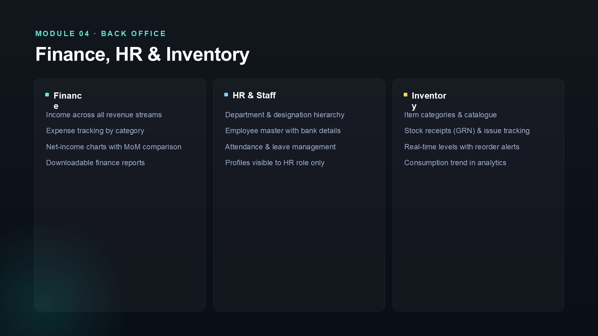Click the Module 04 Back Office label
Viewport: 598px width, 336px height.
tap(101, 34)
